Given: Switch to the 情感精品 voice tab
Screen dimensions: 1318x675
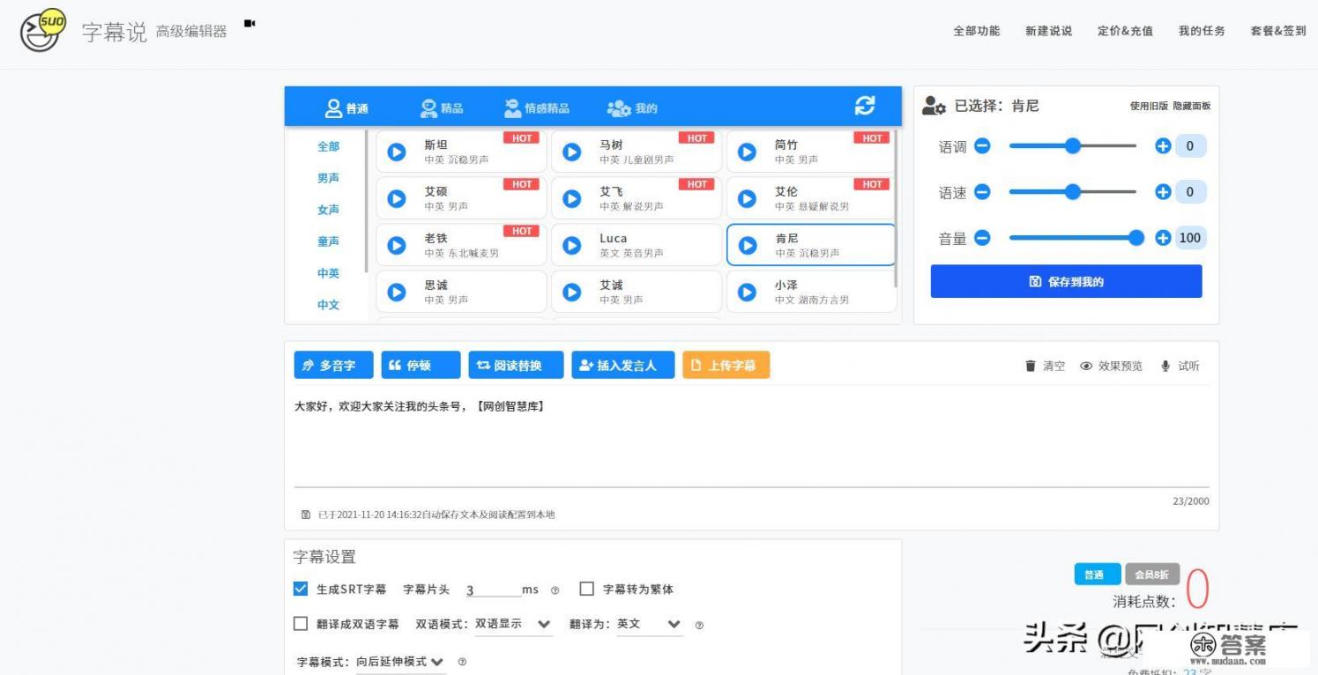Looking at the screenshot, I should coord(537,108).
